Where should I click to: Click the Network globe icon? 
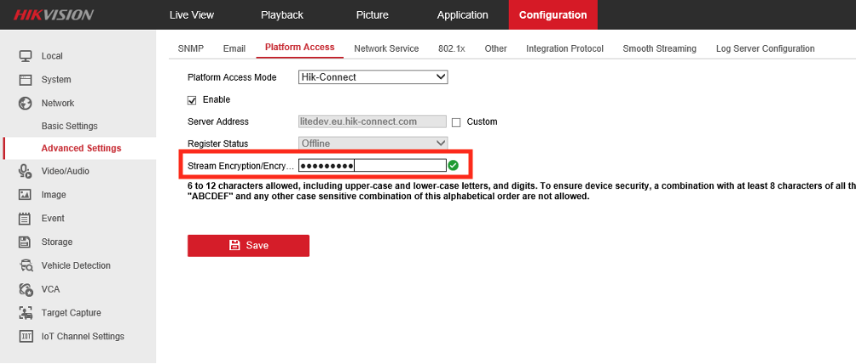click(26, 104)
